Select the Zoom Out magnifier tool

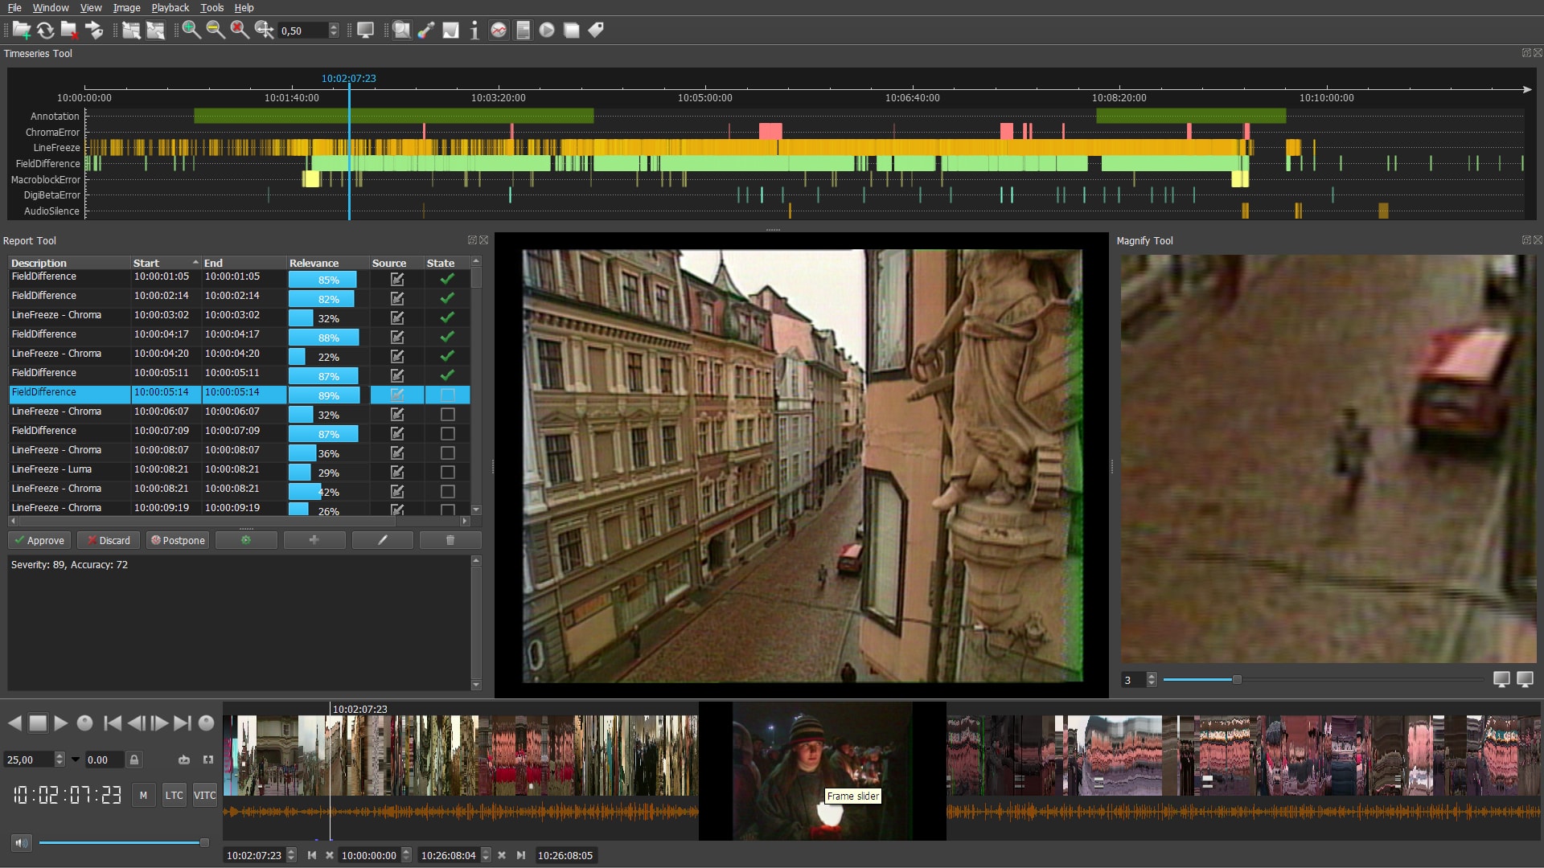point(215,31)
